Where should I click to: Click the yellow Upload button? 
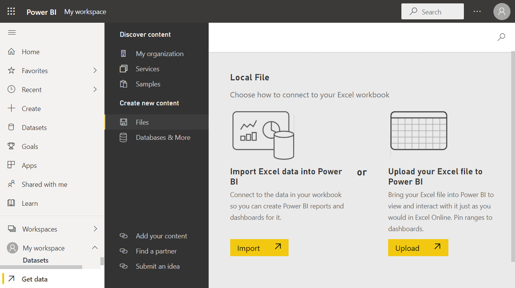pyautogui.click(x=418, y=247)
